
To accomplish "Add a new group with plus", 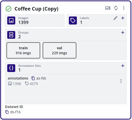I will tap(123, 32).
